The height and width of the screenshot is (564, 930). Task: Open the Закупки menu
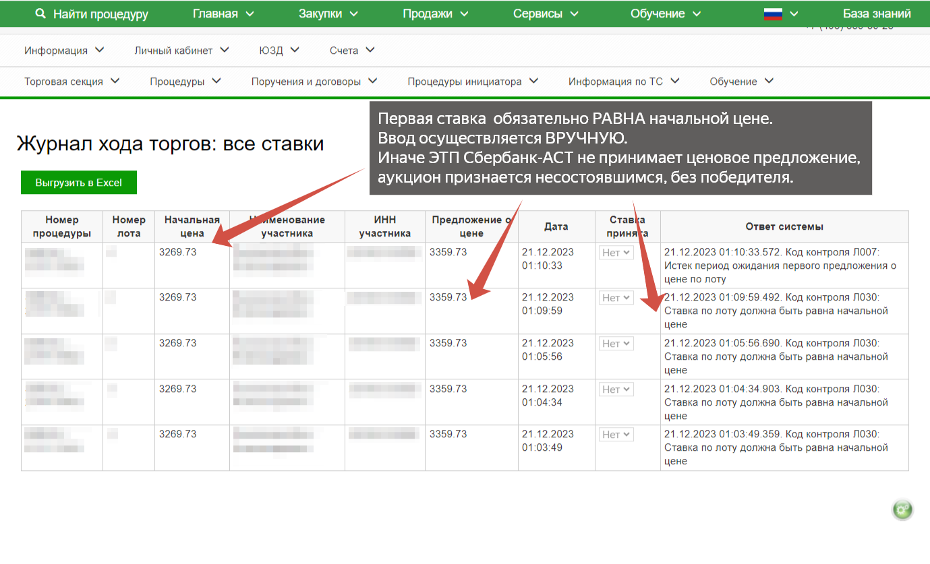point(329,13)
